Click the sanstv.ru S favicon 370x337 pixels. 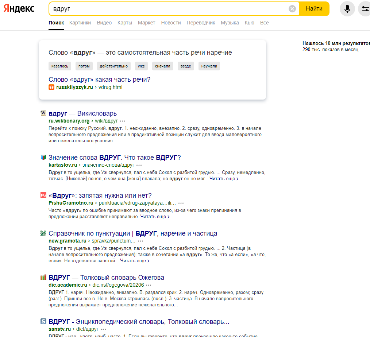[43, 321]
